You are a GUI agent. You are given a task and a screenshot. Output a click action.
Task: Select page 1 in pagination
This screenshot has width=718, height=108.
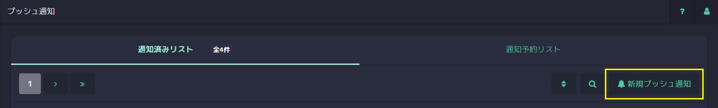(x=30, y=84)
